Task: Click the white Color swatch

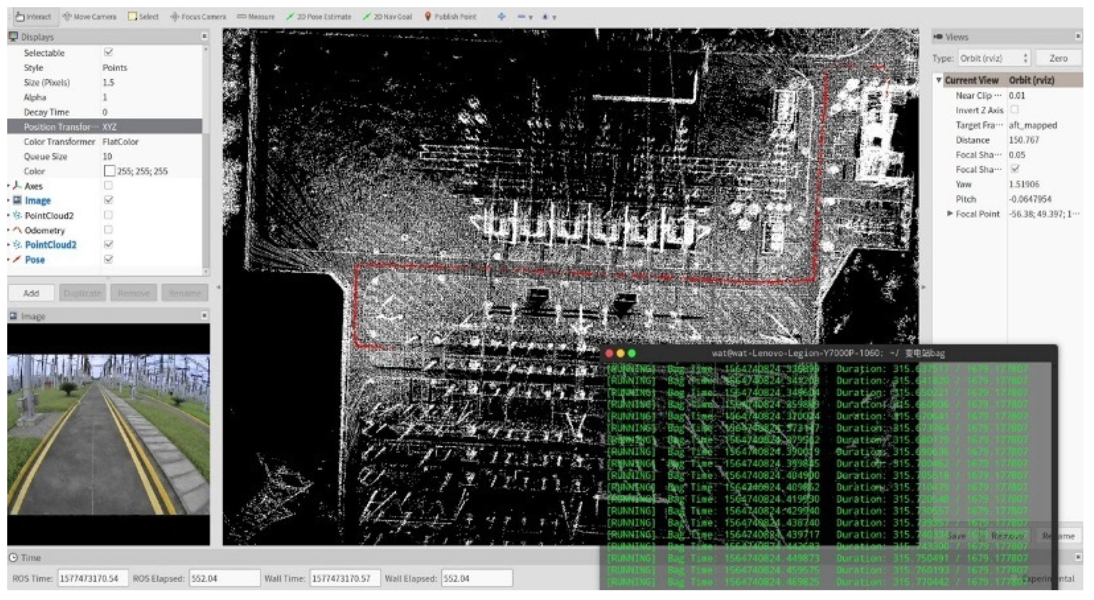Action: point(109,171)
